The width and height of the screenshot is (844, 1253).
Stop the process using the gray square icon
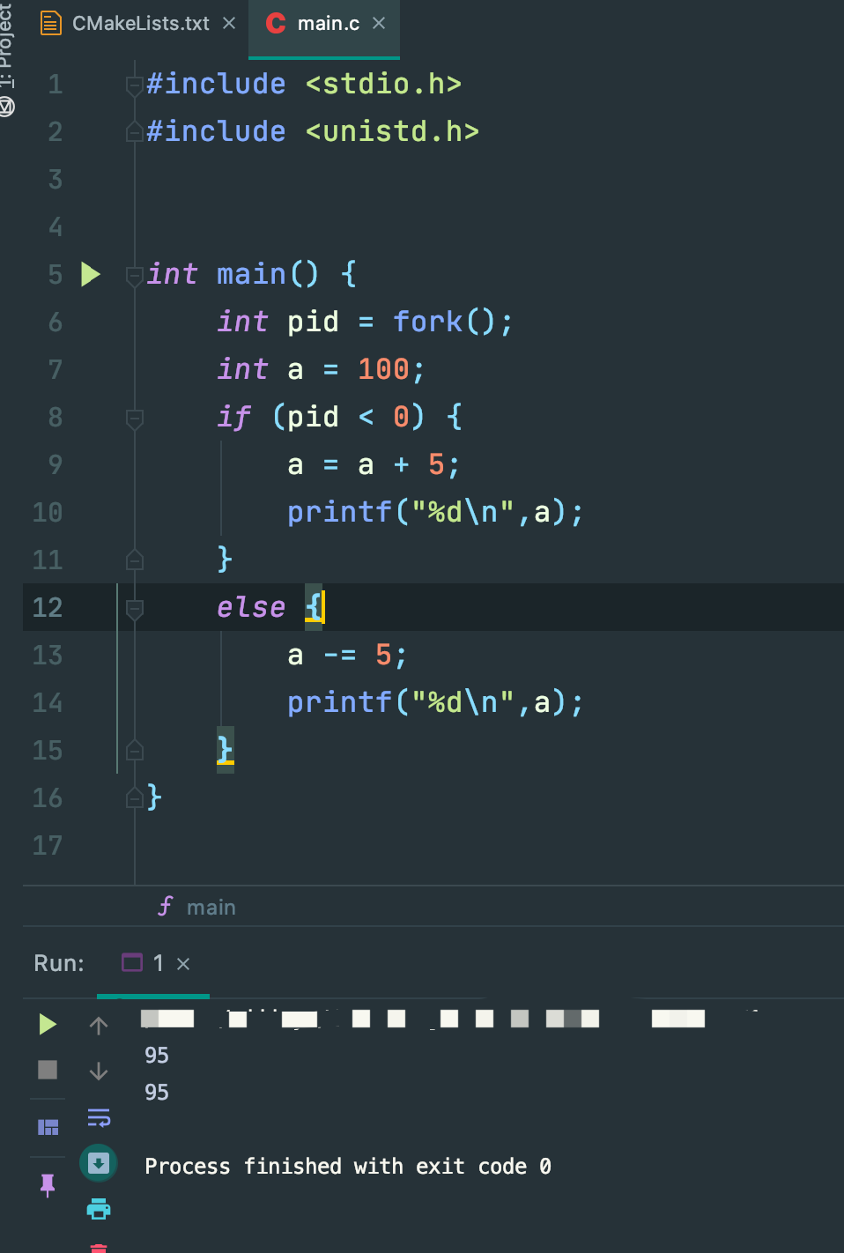pos(48,1070)
